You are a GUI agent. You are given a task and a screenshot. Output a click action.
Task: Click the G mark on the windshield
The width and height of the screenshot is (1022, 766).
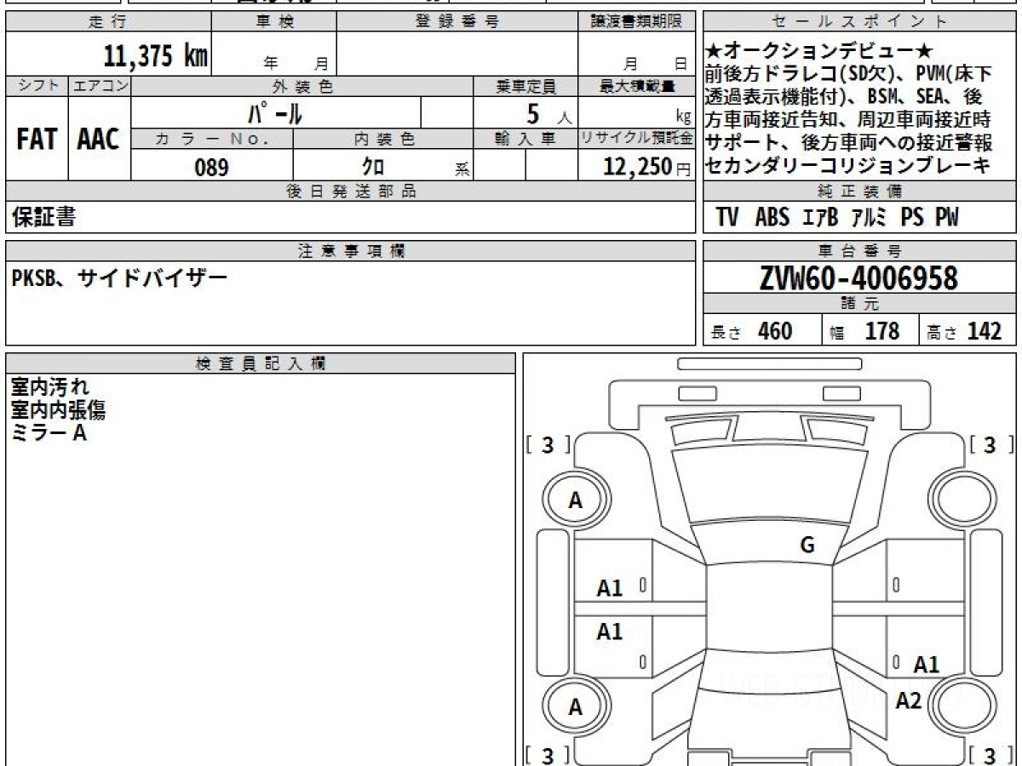[807, 546]
